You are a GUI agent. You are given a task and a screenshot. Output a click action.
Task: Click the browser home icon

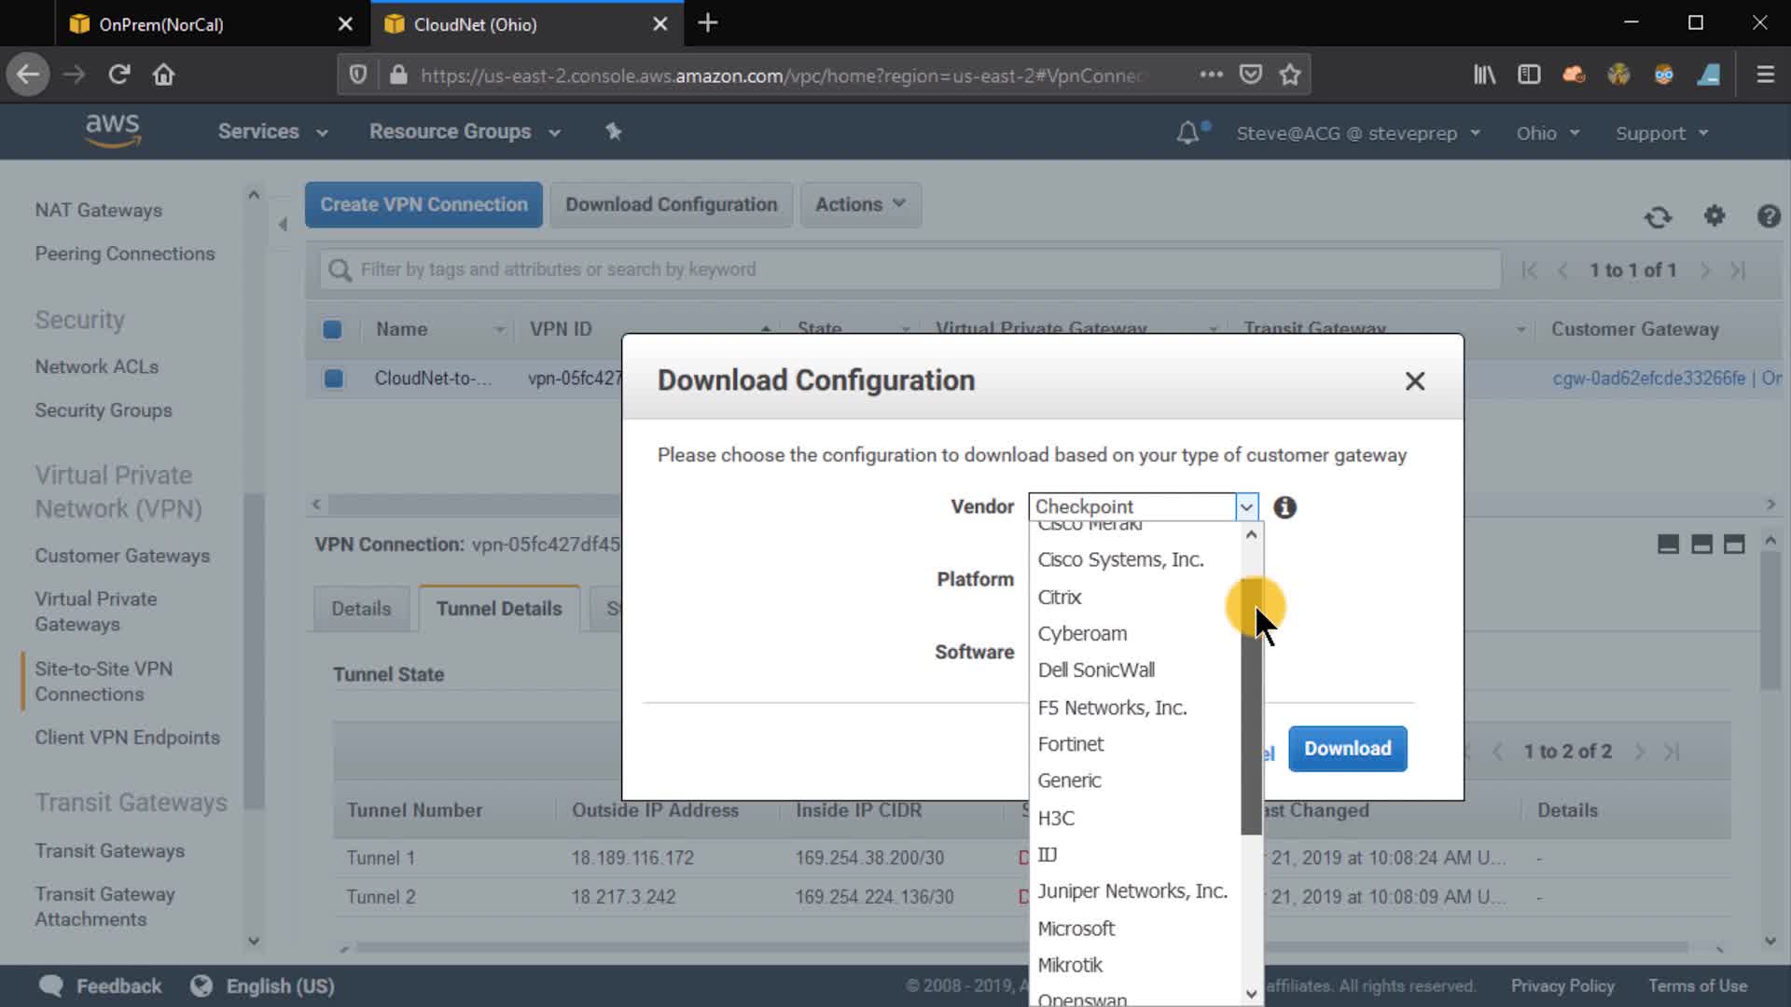click(x=163, y=75)
